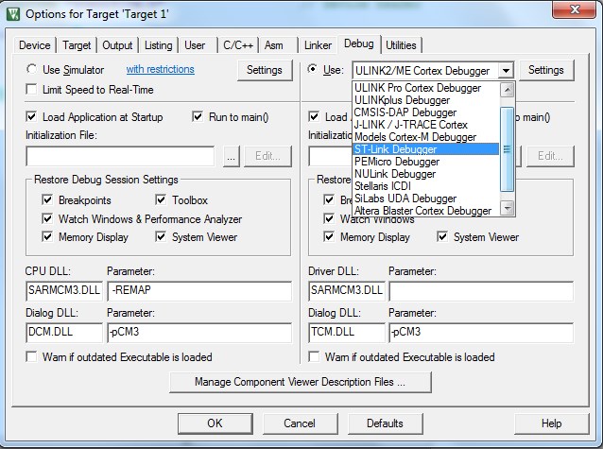This screenshot has width=603, height=449.
Task: Toggle Watch Windows & Performance Analyzer checkbox
Action: tap(47, 218)
